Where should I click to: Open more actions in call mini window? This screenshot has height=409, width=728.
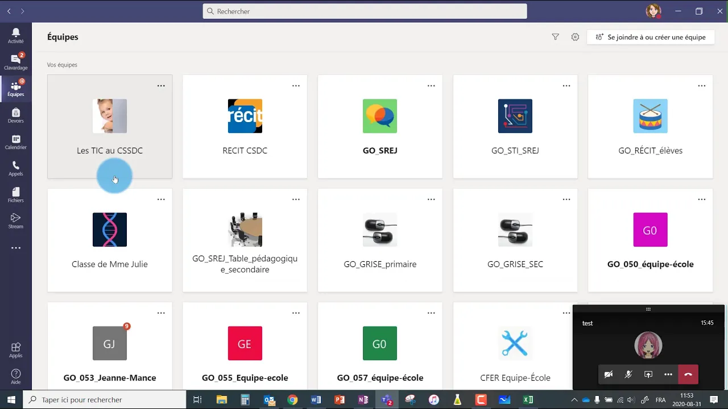click(668, 374)
